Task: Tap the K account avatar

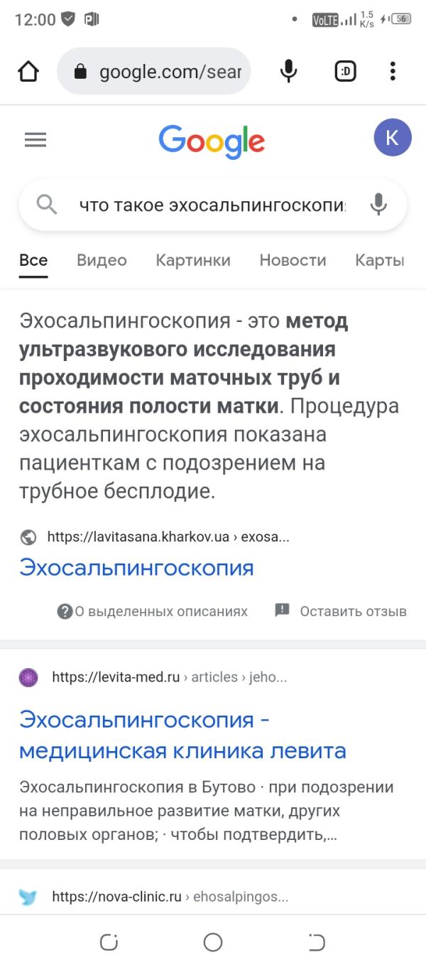Action: tap(393, 138)
